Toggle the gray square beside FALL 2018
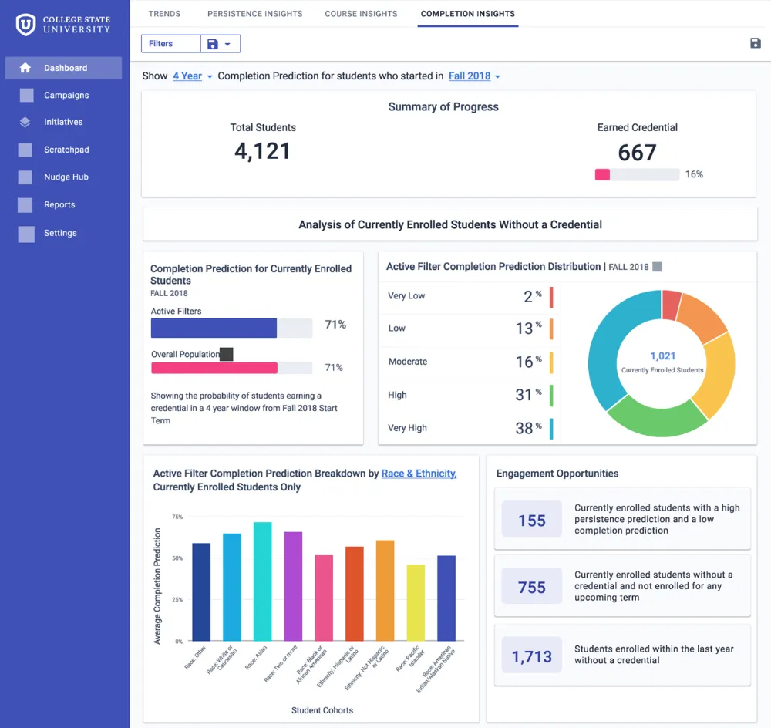771x728 pixels. tap(657, 267)
